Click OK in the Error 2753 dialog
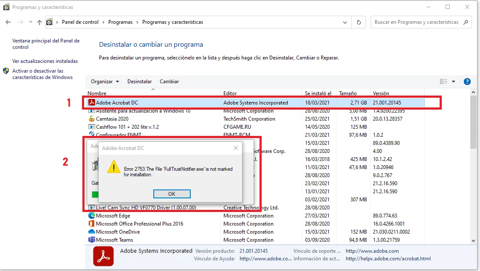This screenshot has height=271, width=480. click(x=172, y=194)
